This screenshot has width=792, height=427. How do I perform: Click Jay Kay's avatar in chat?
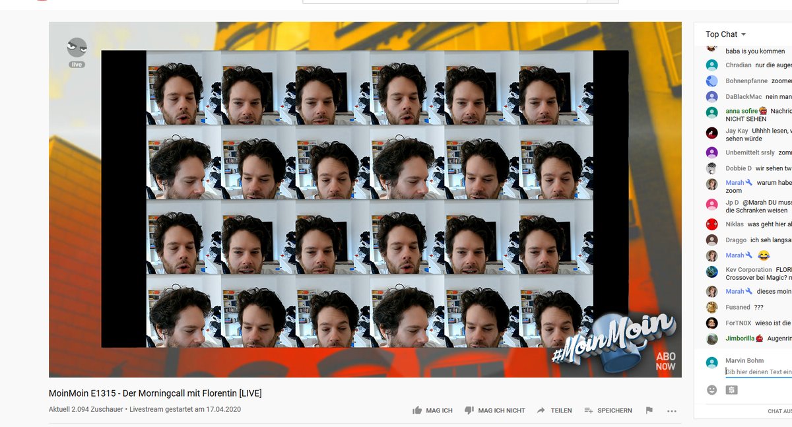[711, 132]
